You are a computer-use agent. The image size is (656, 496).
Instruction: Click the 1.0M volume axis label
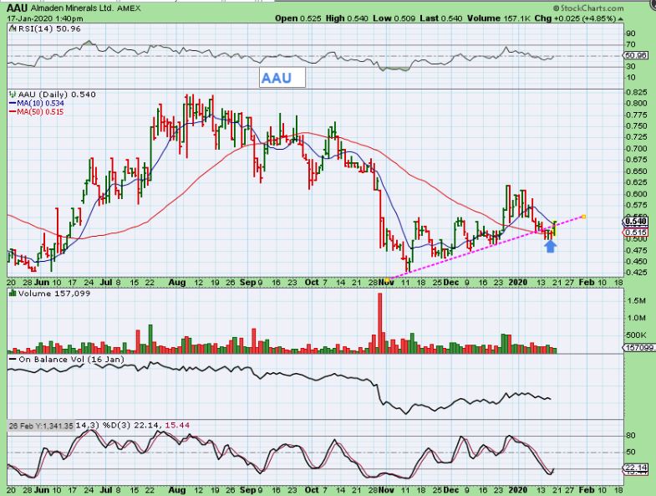[x=636, y=318]
